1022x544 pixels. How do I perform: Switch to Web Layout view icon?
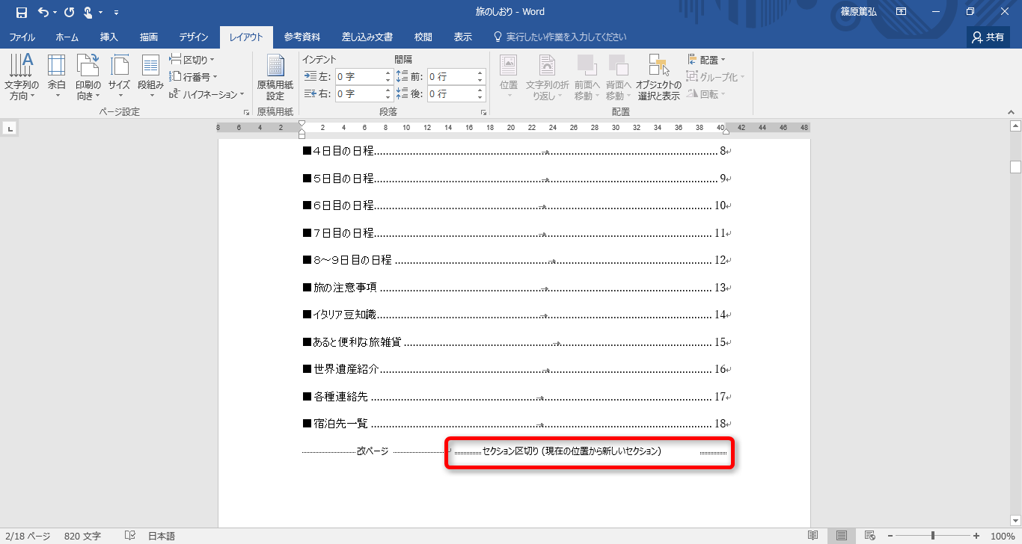point(870,536)
